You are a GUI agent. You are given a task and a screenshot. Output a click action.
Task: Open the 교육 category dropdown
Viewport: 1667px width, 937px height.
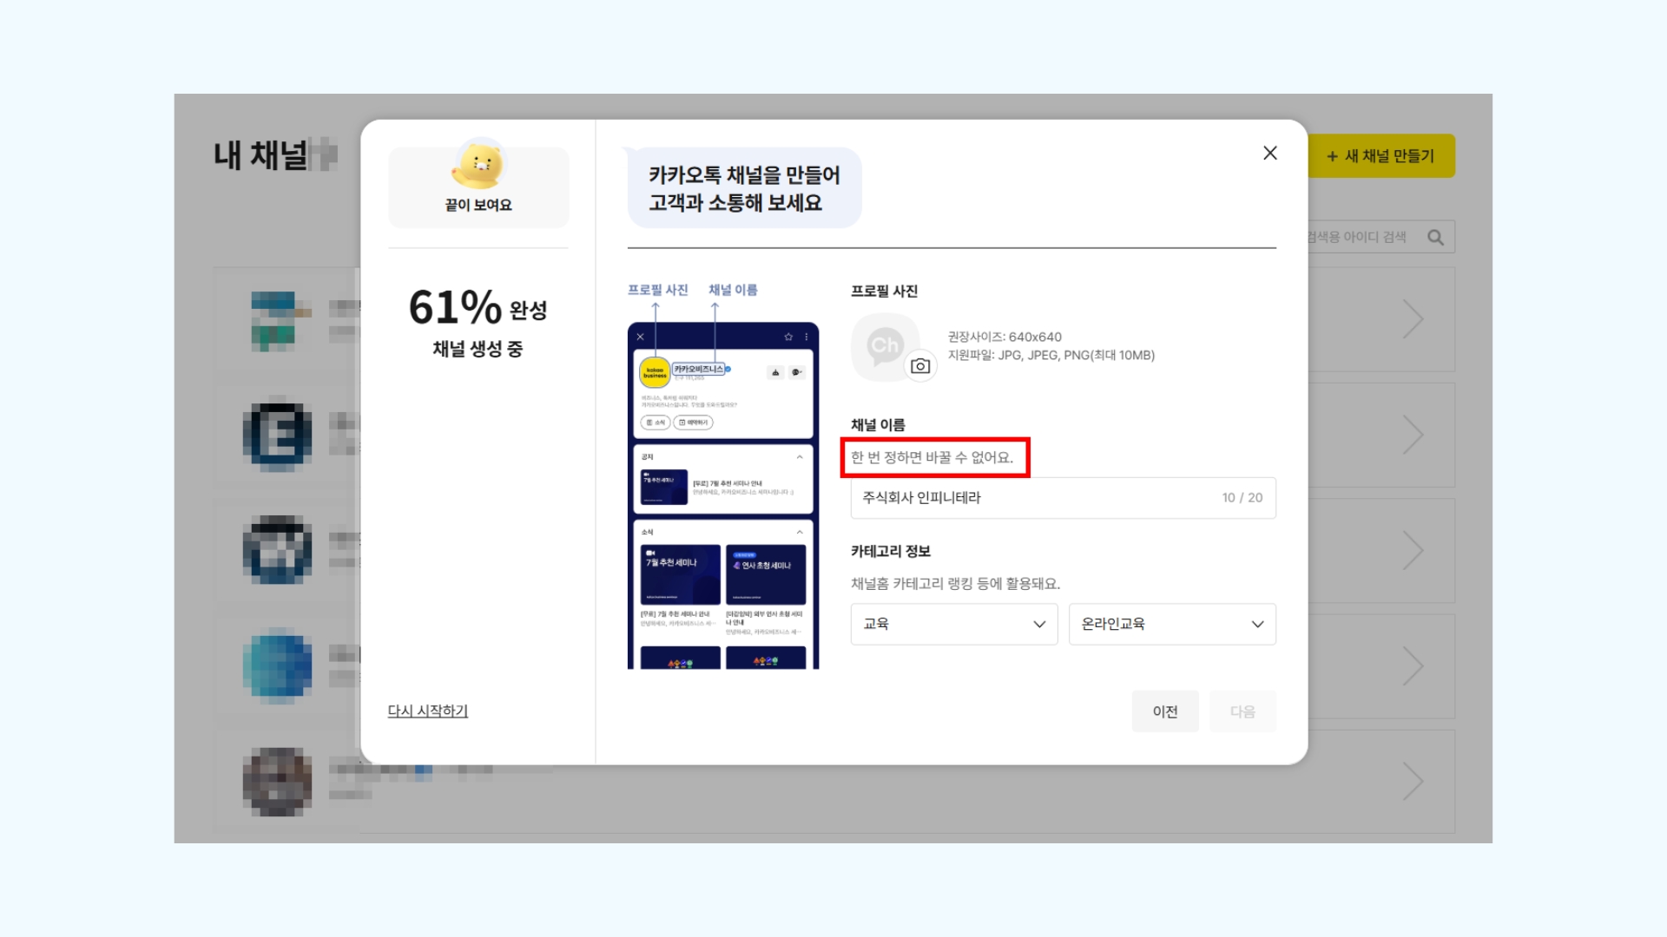pyautogui.click(x=953, y=624)
